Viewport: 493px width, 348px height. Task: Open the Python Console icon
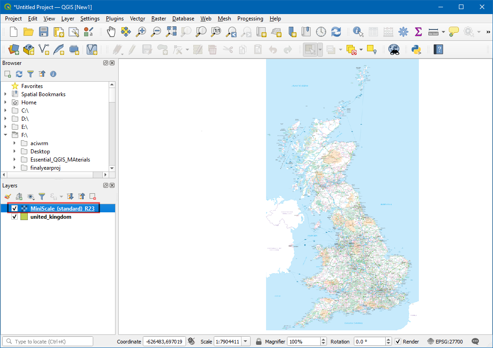[415, 49]
